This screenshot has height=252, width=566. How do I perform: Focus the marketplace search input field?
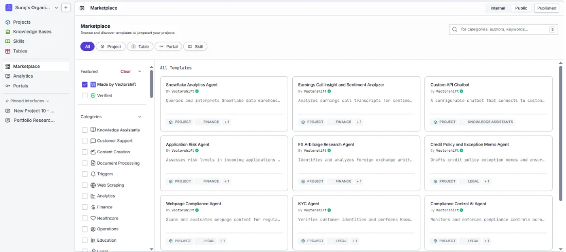pyautogui.click(x=503, y=30)
